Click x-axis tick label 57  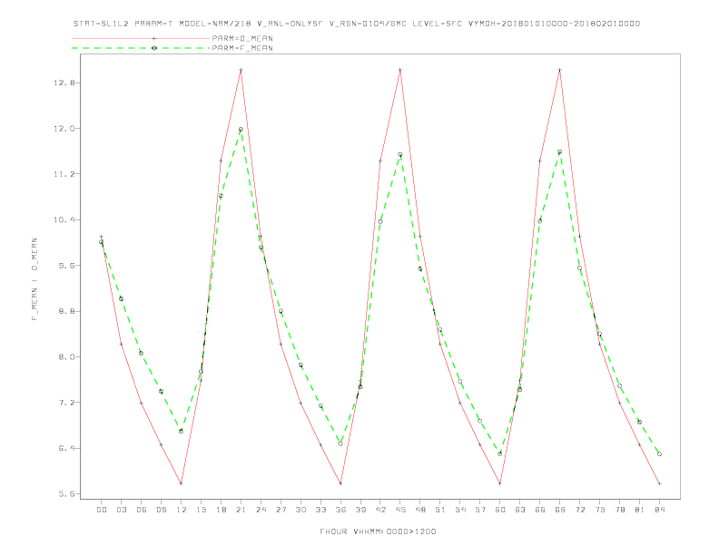click(x=480, y=510)
